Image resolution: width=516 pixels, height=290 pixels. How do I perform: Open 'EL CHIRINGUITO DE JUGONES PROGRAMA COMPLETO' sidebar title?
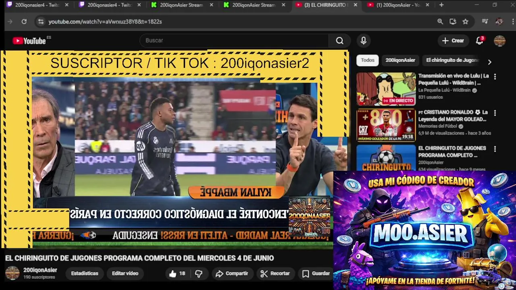(452, 152)
